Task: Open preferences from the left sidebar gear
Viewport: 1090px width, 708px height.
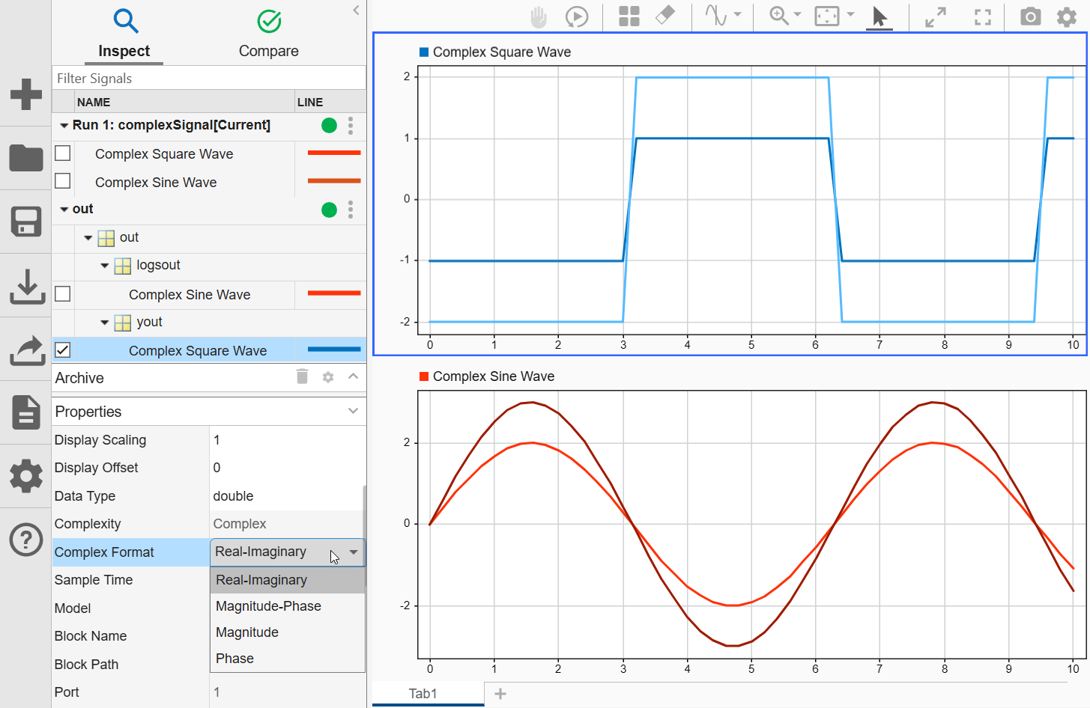Action: tap(26, 476)
